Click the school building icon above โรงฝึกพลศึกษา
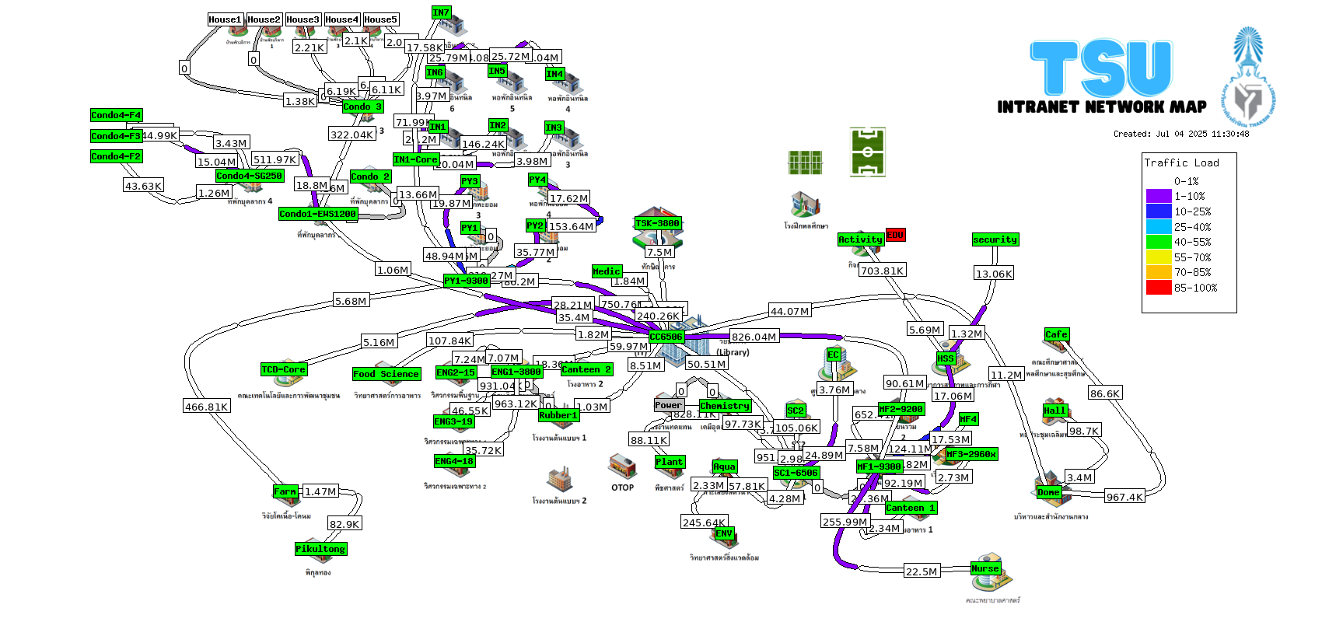The width and height of the screenshot is (1322, 622). click(x=806, y=205)
